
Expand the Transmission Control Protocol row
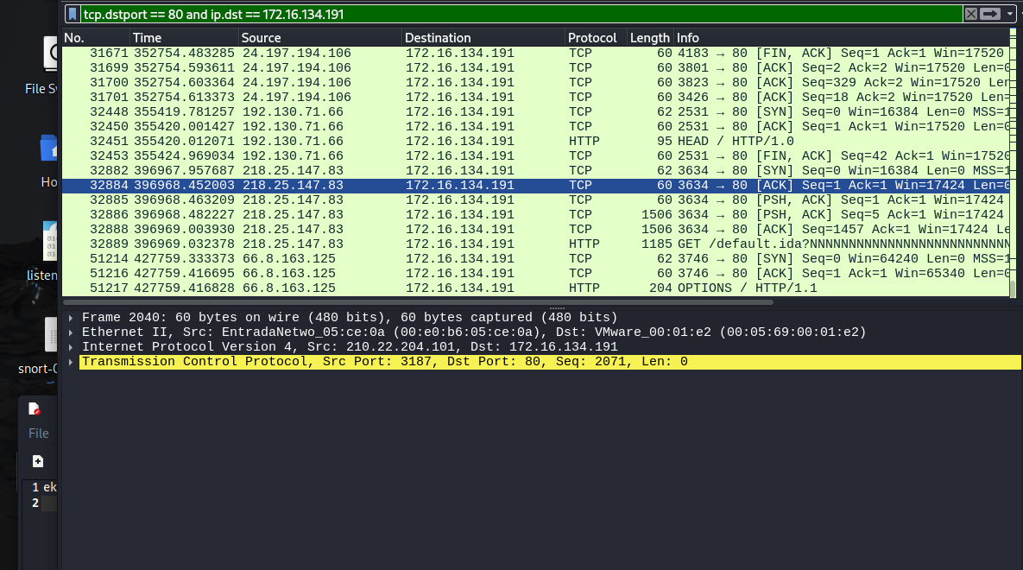click(x=71, y=362)
